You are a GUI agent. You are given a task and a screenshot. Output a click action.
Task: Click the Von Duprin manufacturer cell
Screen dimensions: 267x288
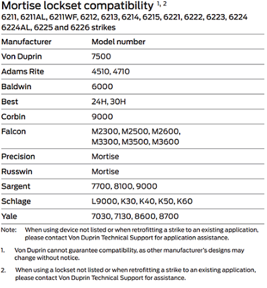click(21, 56)
